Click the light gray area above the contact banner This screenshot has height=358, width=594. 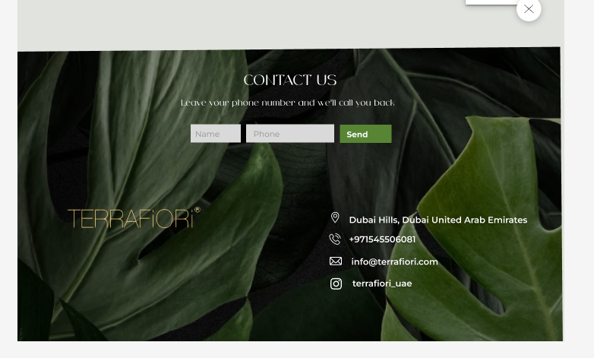265,24
